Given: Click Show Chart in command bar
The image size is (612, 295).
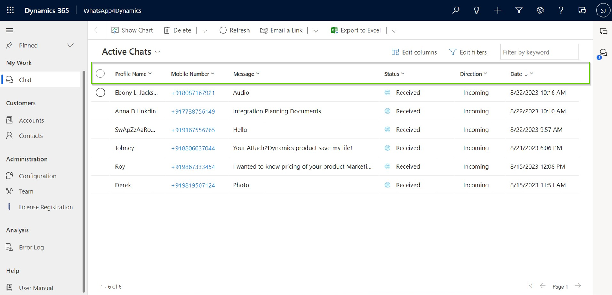Looking at the screenshot, I should point(132,30).
